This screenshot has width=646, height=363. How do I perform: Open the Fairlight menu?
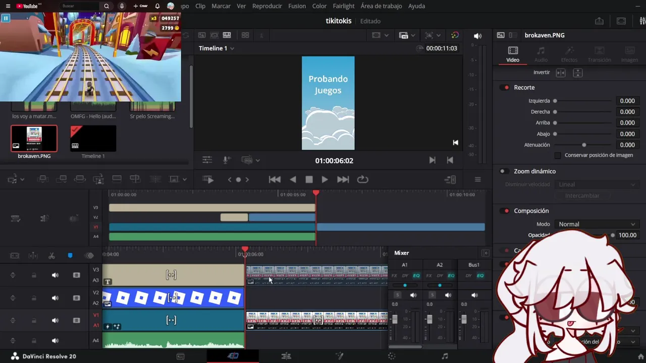344,6
